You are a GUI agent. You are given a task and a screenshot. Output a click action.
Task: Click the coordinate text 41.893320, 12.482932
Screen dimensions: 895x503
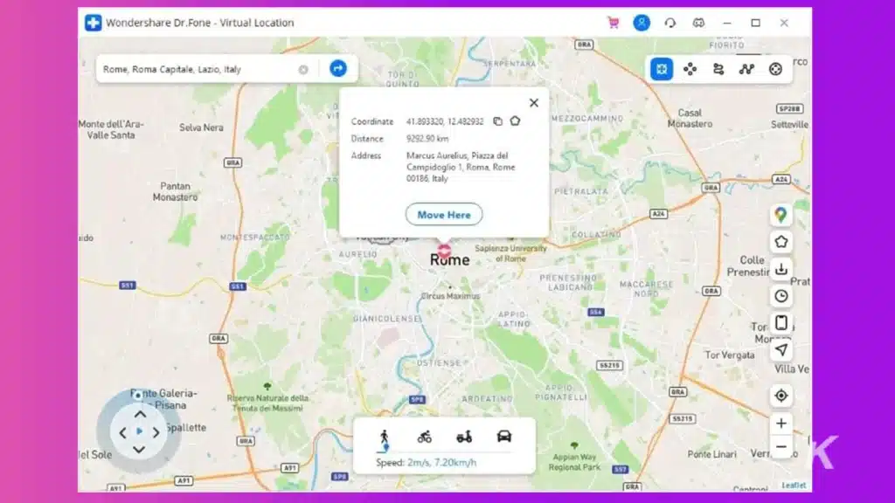click(x=445, y=121)
